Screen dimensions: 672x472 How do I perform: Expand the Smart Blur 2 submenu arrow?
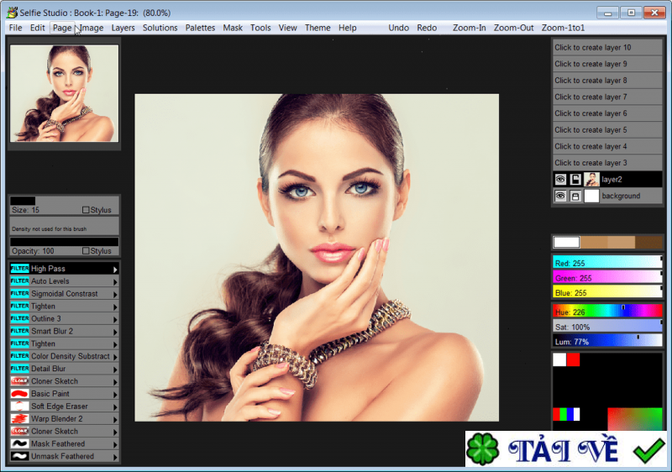(115, 332)
